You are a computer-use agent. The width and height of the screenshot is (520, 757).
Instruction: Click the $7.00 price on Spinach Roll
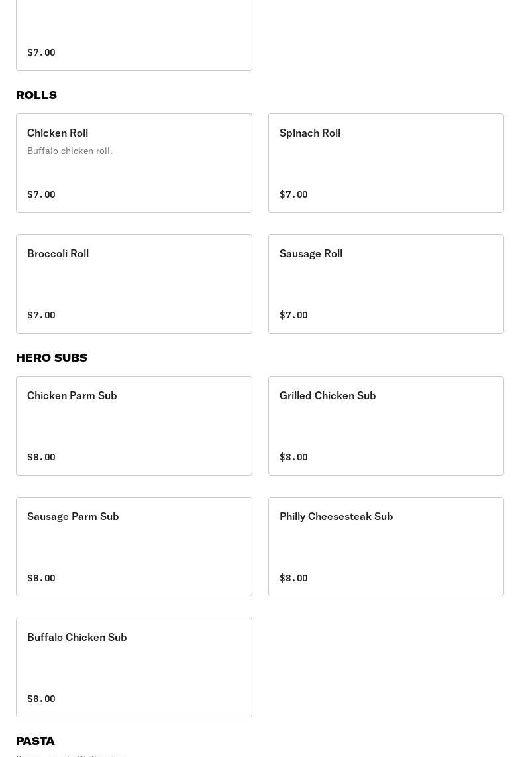(293, 194)
